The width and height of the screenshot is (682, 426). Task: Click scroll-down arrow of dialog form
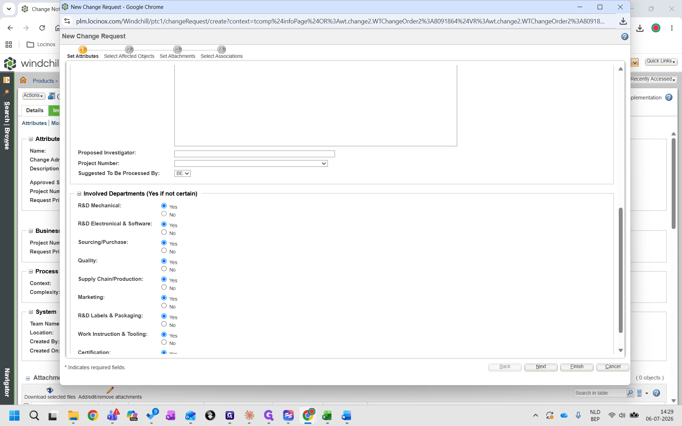pos(621,350)
